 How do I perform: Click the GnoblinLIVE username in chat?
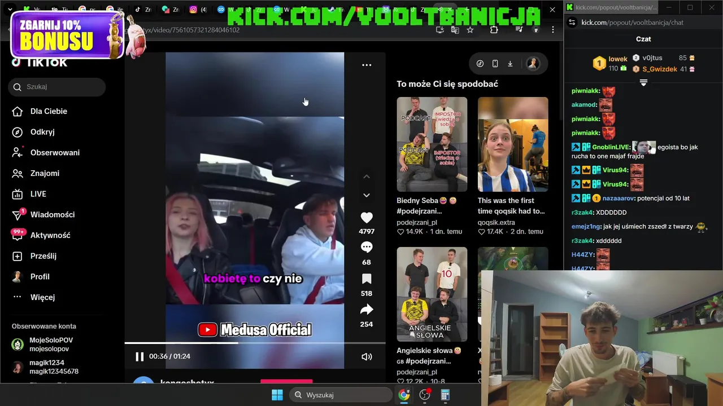click(x=611, y=147)
